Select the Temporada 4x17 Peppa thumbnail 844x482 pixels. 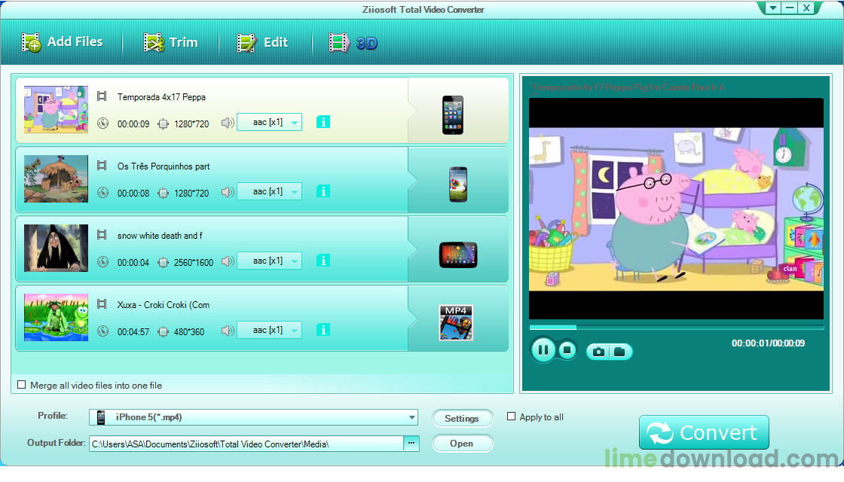coord(56,109)
